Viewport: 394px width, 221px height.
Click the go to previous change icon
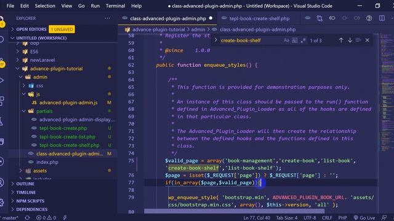pyautogui.click(x=332, y=18)
